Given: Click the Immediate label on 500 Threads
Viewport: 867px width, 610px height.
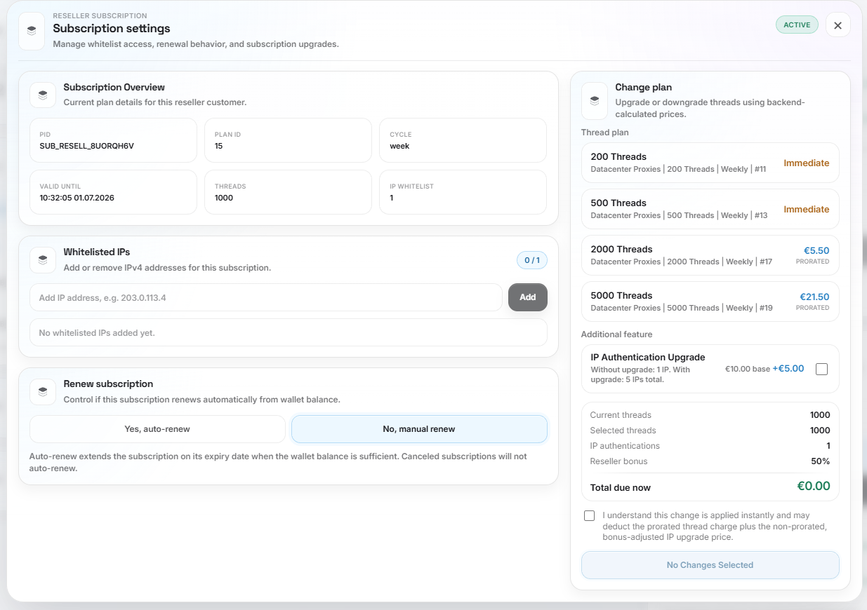Looking at the screenshot, I should pos(807,209).
